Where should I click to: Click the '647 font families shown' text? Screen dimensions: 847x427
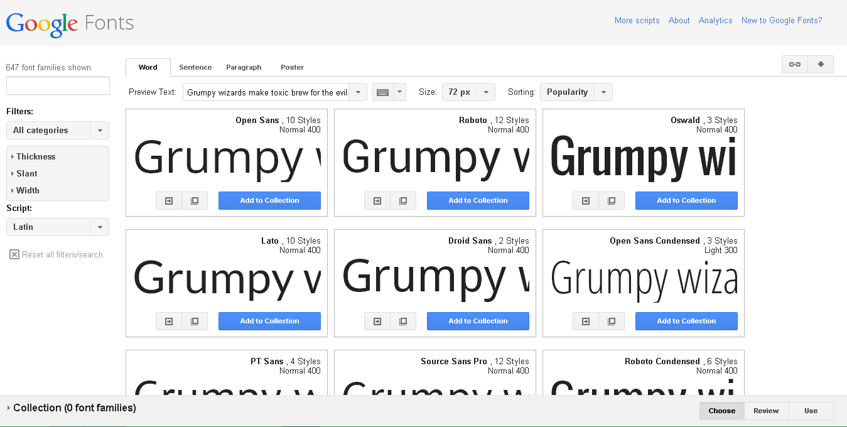48,67
